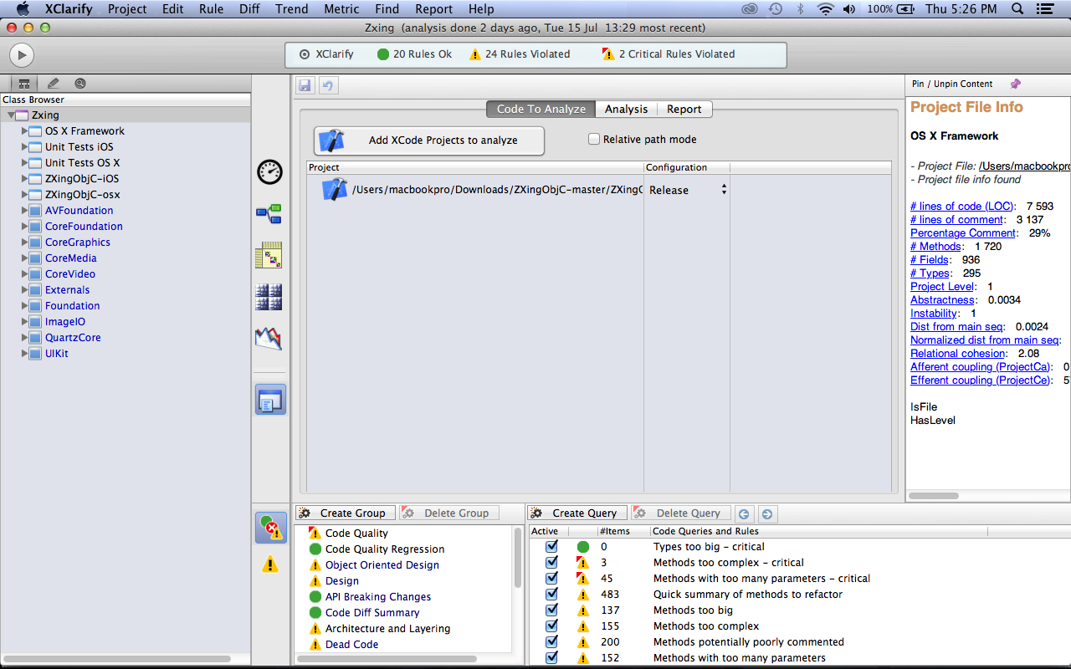This screenshot has height=669, width=1071.
Task: Toggle Relative path mode checkbox
Action: pos(594,140)
